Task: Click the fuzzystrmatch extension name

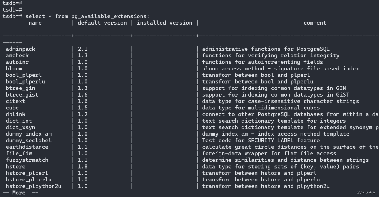Action: pos(27,160)
